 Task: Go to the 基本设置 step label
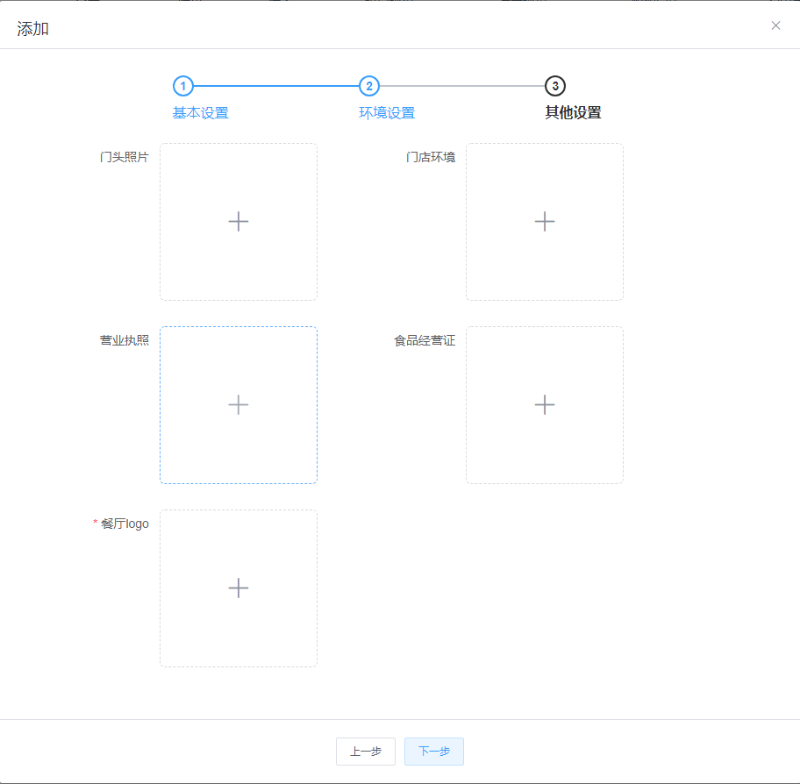(x=201, y=113)
